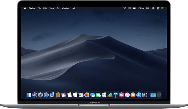Screen dimensions: 188x109
Task: Open Finder from the Dock
Action: tap(29, 95)
